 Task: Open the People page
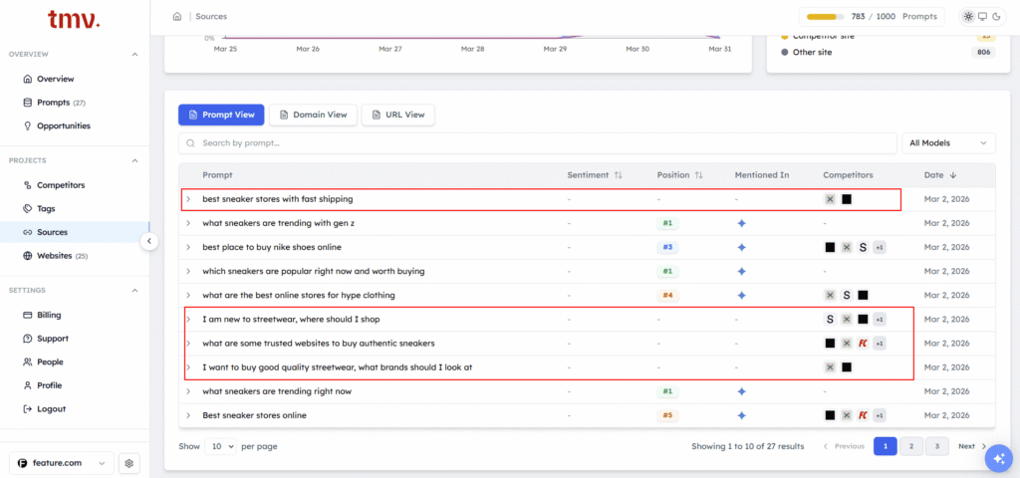click(x=50, y=361)
